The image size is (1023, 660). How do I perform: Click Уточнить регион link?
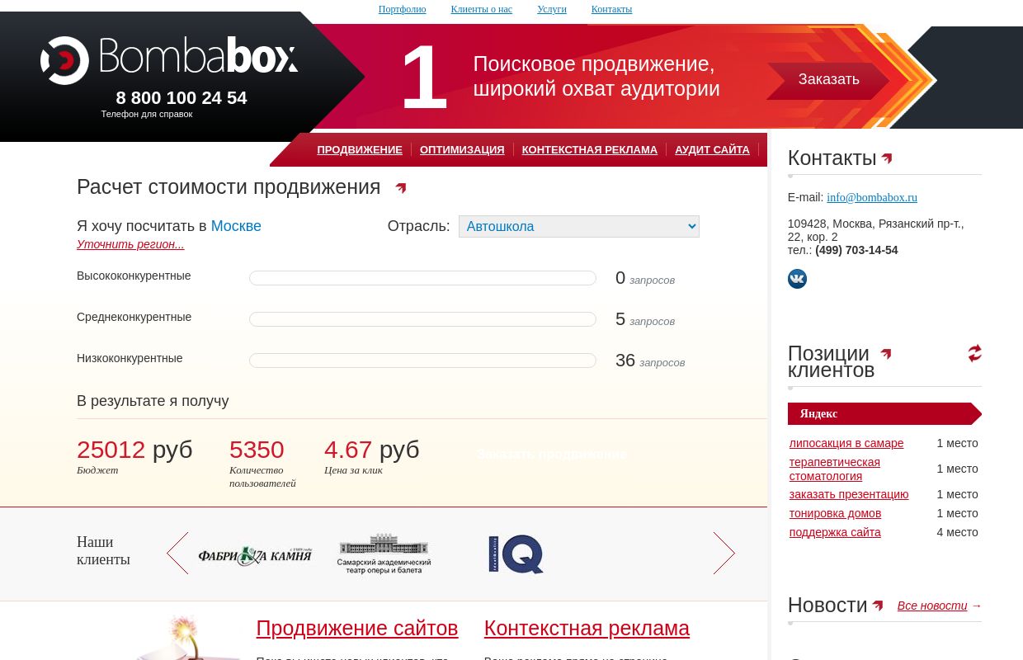[x=130, y=244]
